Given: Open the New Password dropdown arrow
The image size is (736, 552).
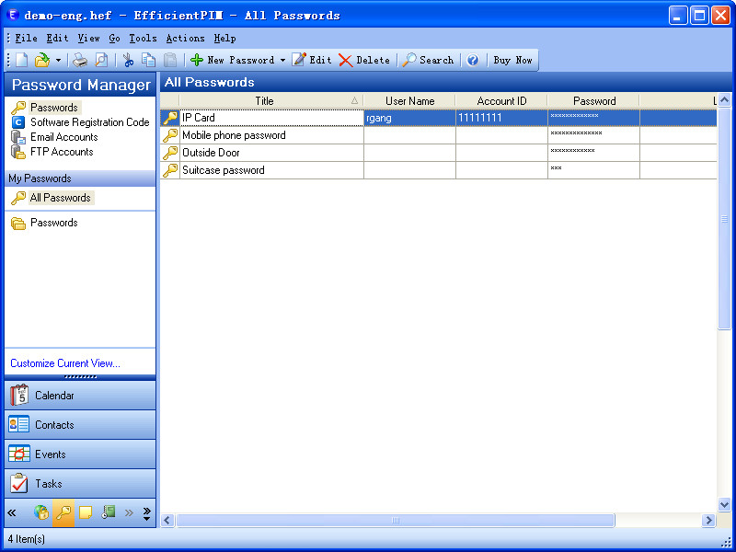Looking at the screenshot, I should coord(282,60).
